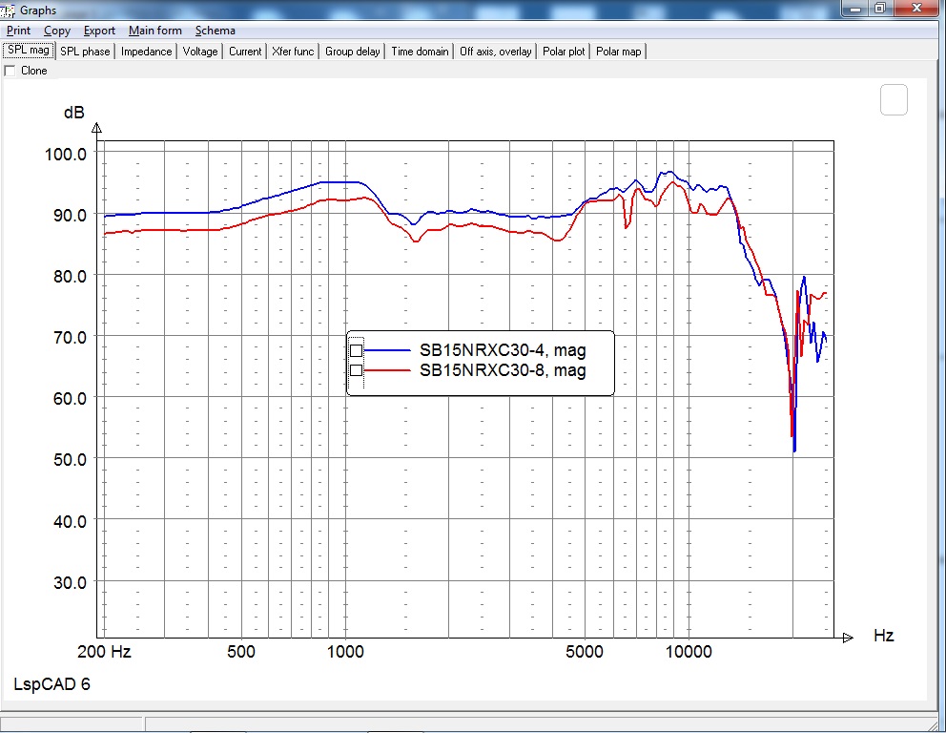Switch to the SPL phase tab
Image resolution: width=946 pixels, height=733 pixels.
[85, 52]
